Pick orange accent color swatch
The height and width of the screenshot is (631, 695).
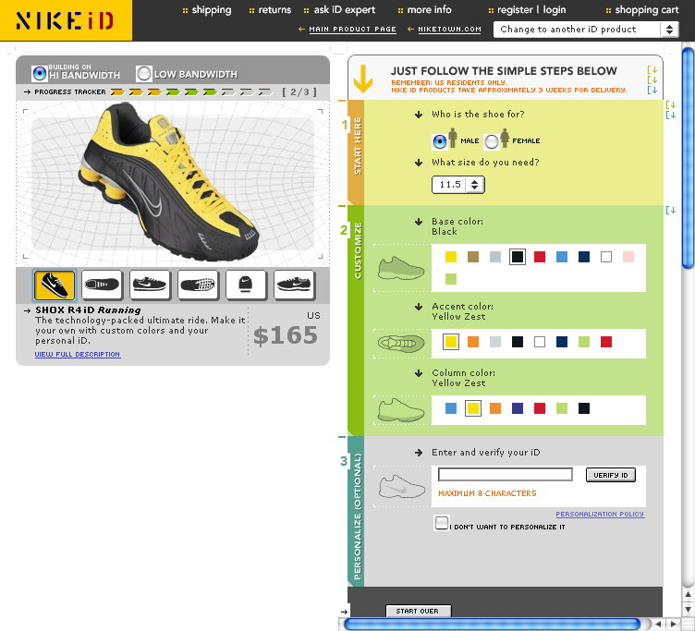pyautogui.click(x=473, y=342)
